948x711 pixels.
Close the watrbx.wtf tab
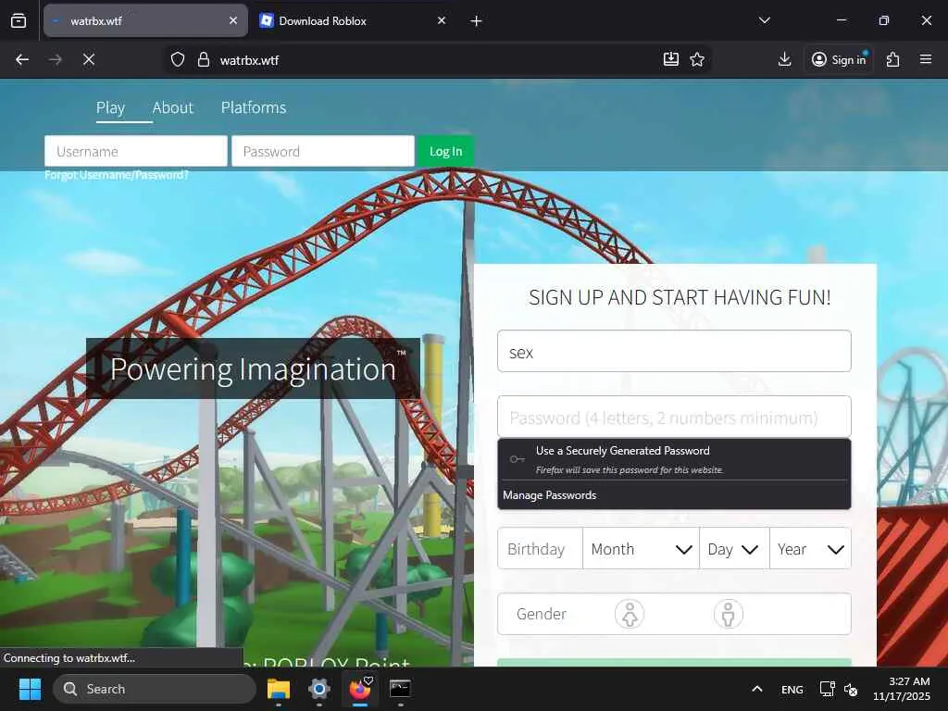tap(233, 20)
